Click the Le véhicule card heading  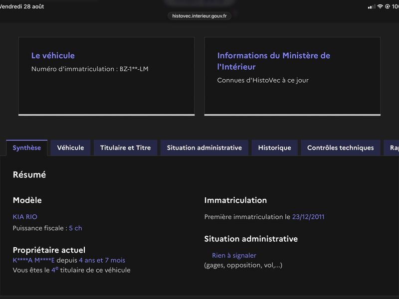click(53, 55)
